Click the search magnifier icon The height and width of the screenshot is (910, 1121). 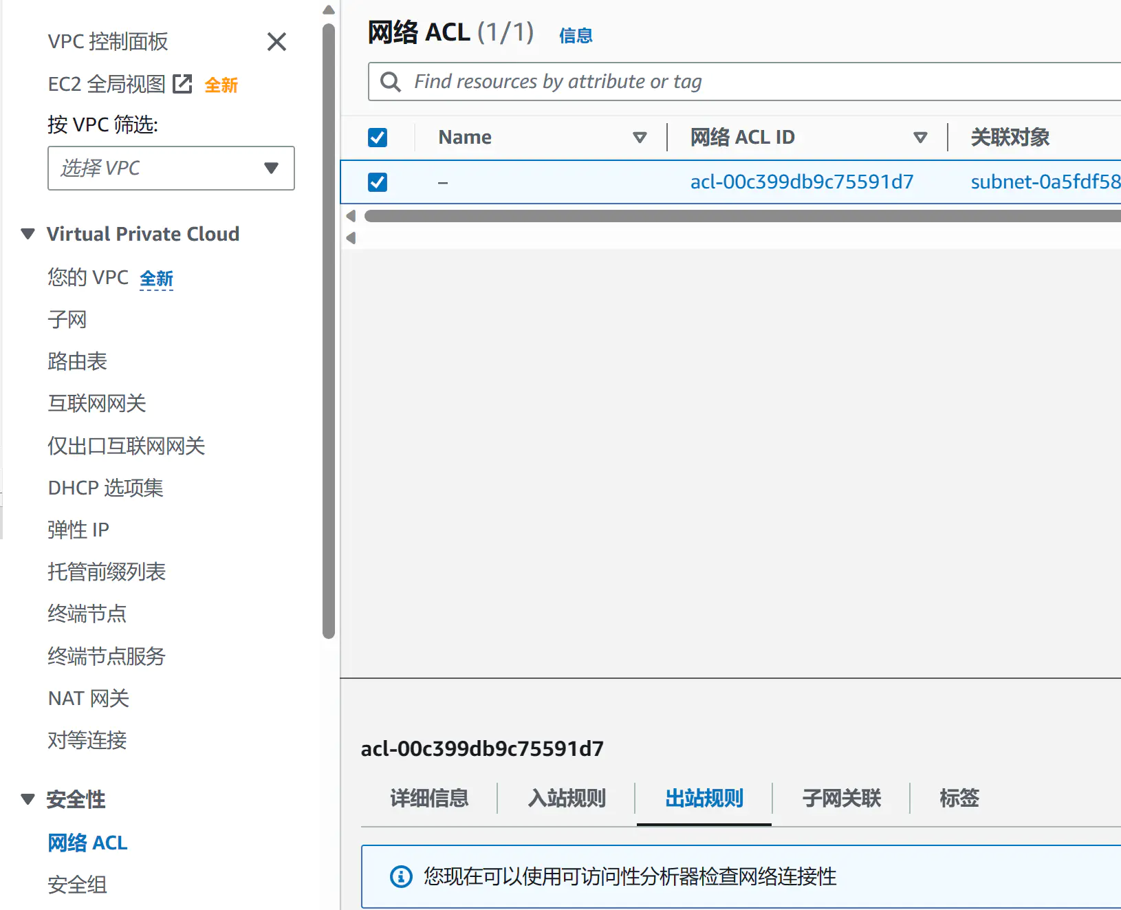(x=391, y=82)
